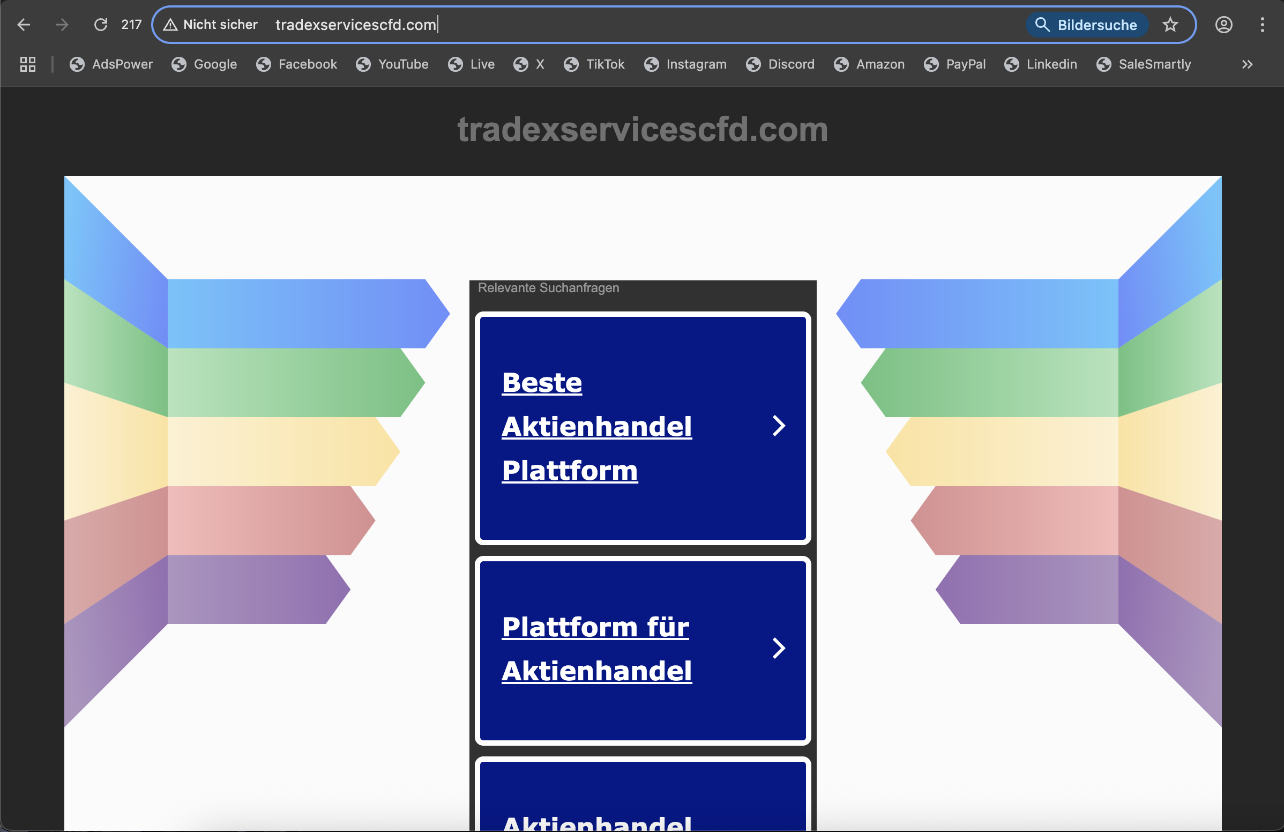Image resolution: width=1284 pixels, height=832 pixels.
Task: Click the 217 counter next to the reload icon
Action: 131,25
